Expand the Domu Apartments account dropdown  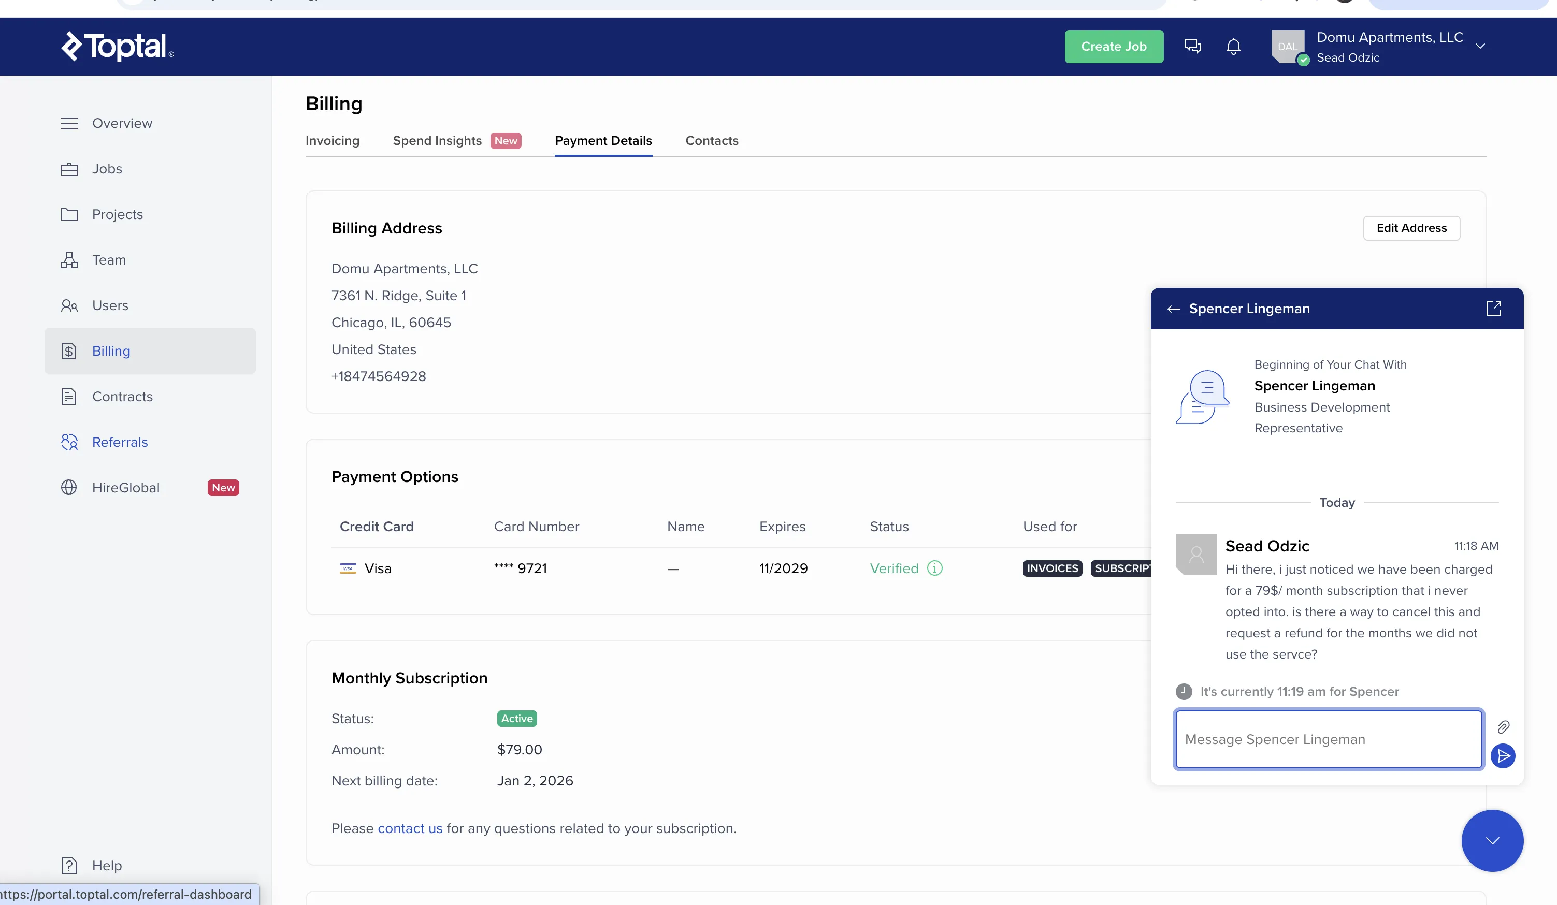[1480, 46]
